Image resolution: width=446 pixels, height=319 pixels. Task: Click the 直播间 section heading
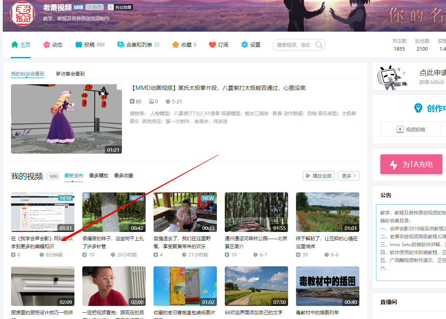point(389,302)
